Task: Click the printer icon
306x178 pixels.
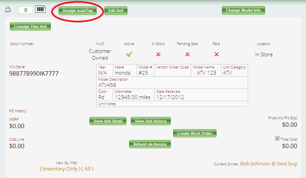Action: 8,9
